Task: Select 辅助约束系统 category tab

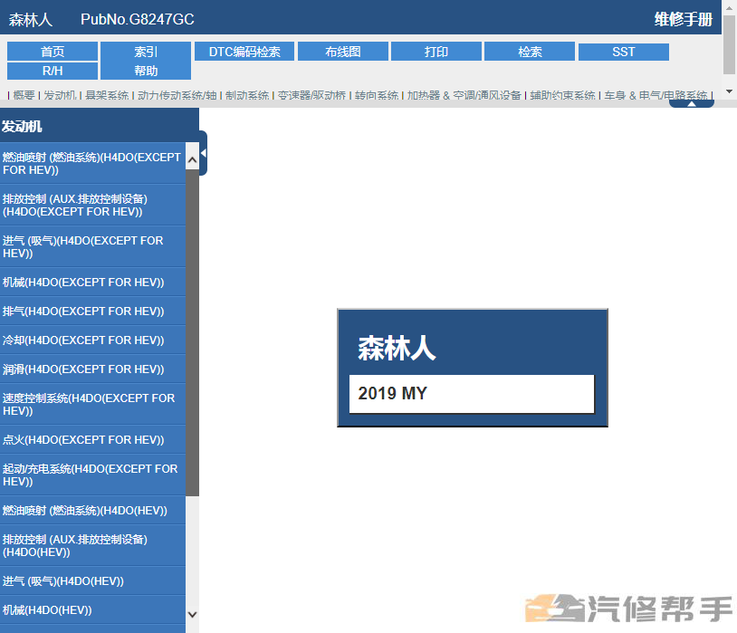Action: click(x=562, y=95)
